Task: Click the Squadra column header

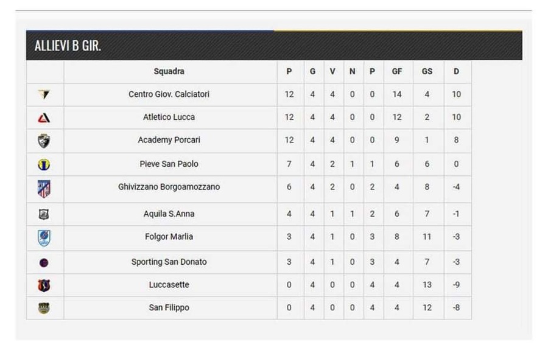Action: pos(169,71)
